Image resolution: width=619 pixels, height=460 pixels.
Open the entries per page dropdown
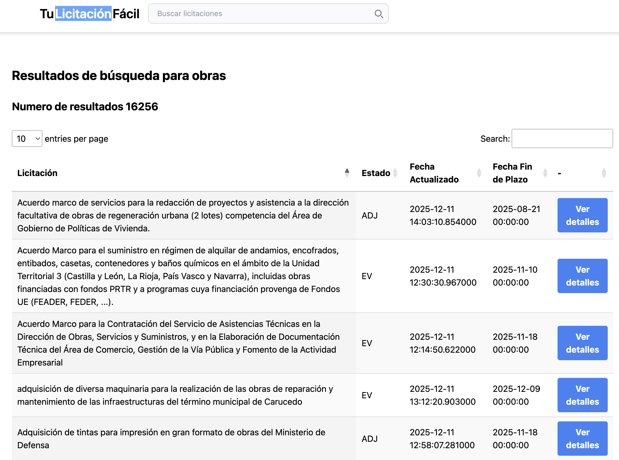pos(27,138)
